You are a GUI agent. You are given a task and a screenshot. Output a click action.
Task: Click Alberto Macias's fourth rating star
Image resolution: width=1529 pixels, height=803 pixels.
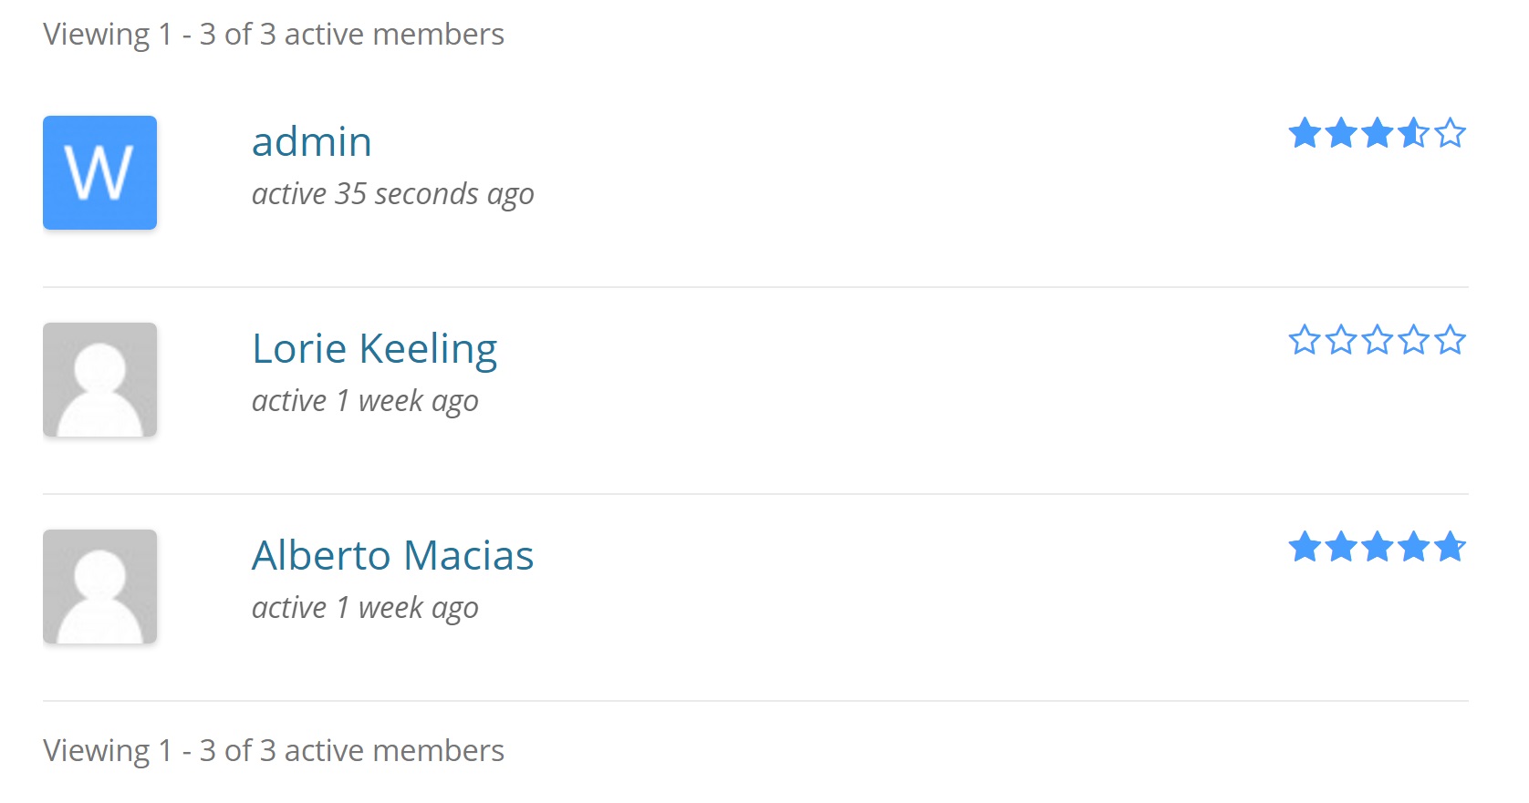(1413, 547)
